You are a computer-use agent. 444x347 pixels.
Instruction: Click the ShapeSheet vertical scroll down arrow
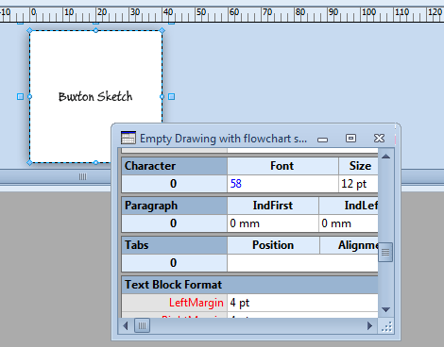coord(386,309)
